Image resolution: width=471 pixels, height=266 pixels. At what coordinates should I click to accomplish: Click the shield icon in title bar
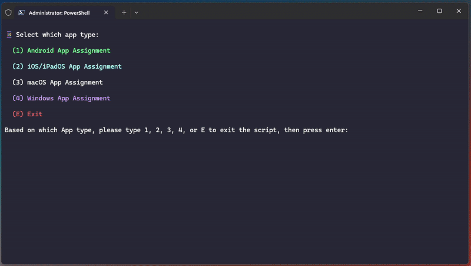click(x=8, y=12)
